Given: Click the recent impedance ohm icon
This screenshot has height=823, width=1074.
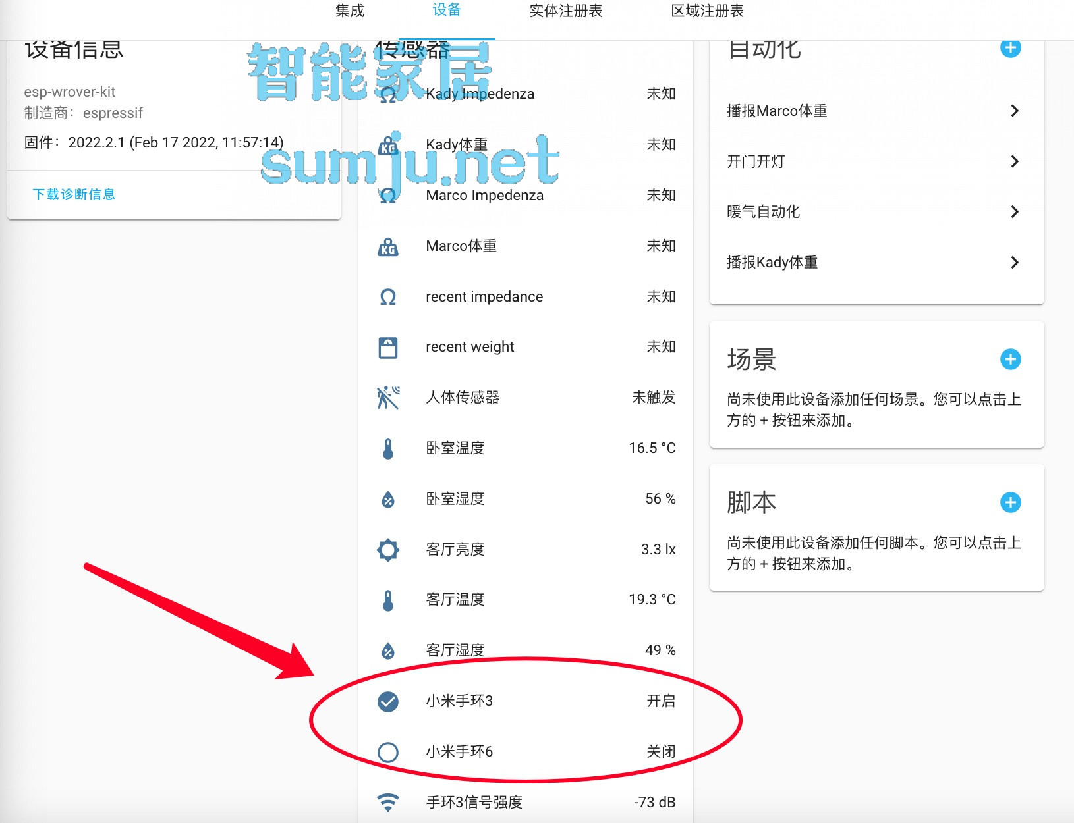Looking at the screenshot, I should [389, 297].
